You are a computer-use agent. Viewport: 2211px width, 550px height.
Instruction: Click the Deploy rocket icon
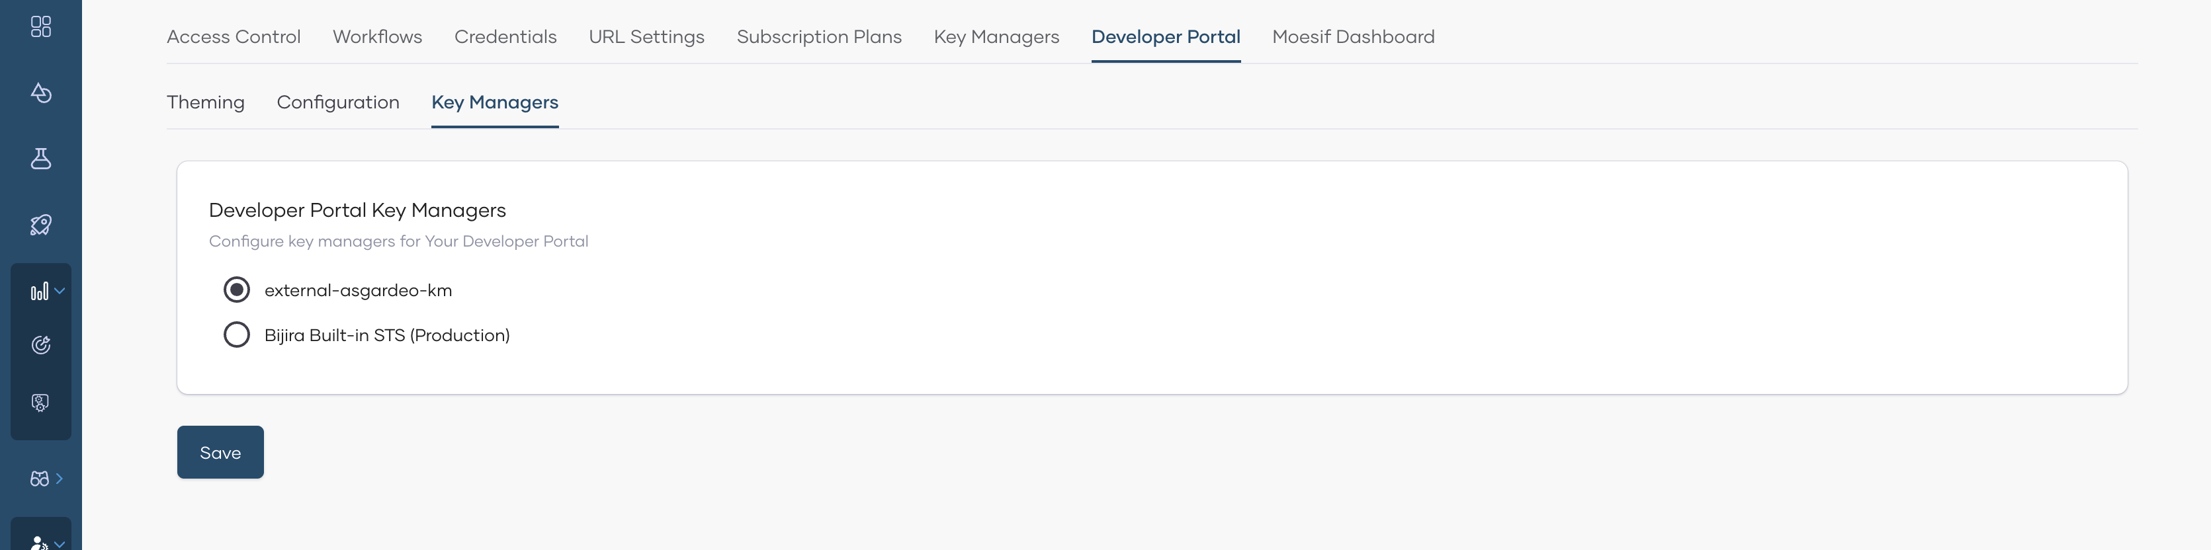click(40, 224)
